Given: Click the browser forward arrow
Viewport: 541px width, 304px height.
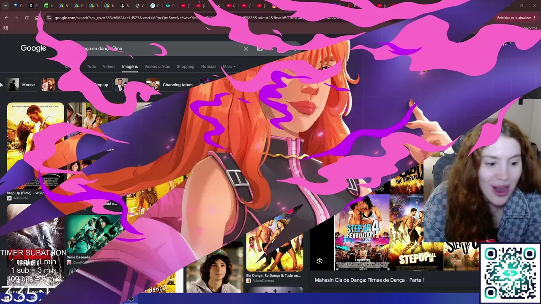Looking at the screenshot, I should coord(16,18).
